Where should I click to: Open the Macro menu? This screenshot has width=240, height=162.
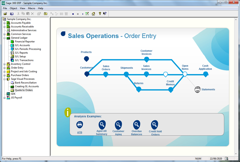pyautogui.click(x=31, y=8)
